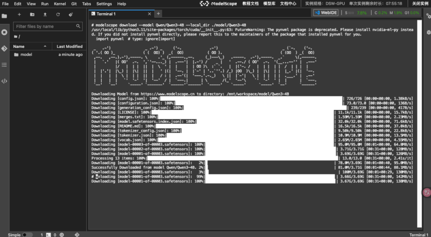Add a new tab with plus button
Viewport: 431px width, 237px height.
pos(158,14)
